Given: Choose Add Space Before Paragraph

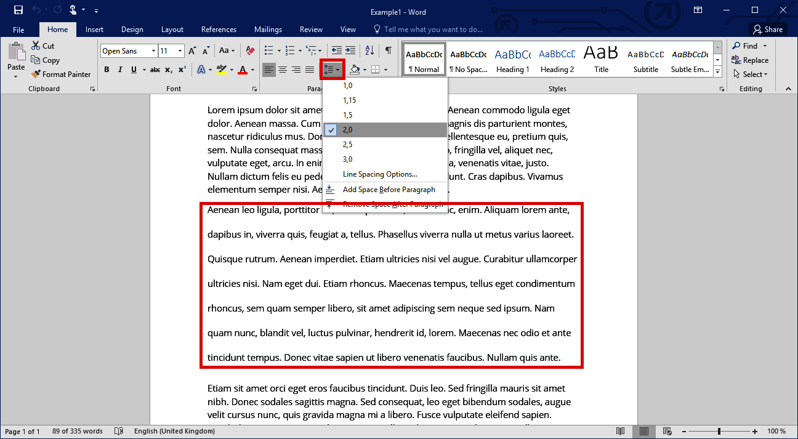Looking at the screenshot, I should point(389,190).
